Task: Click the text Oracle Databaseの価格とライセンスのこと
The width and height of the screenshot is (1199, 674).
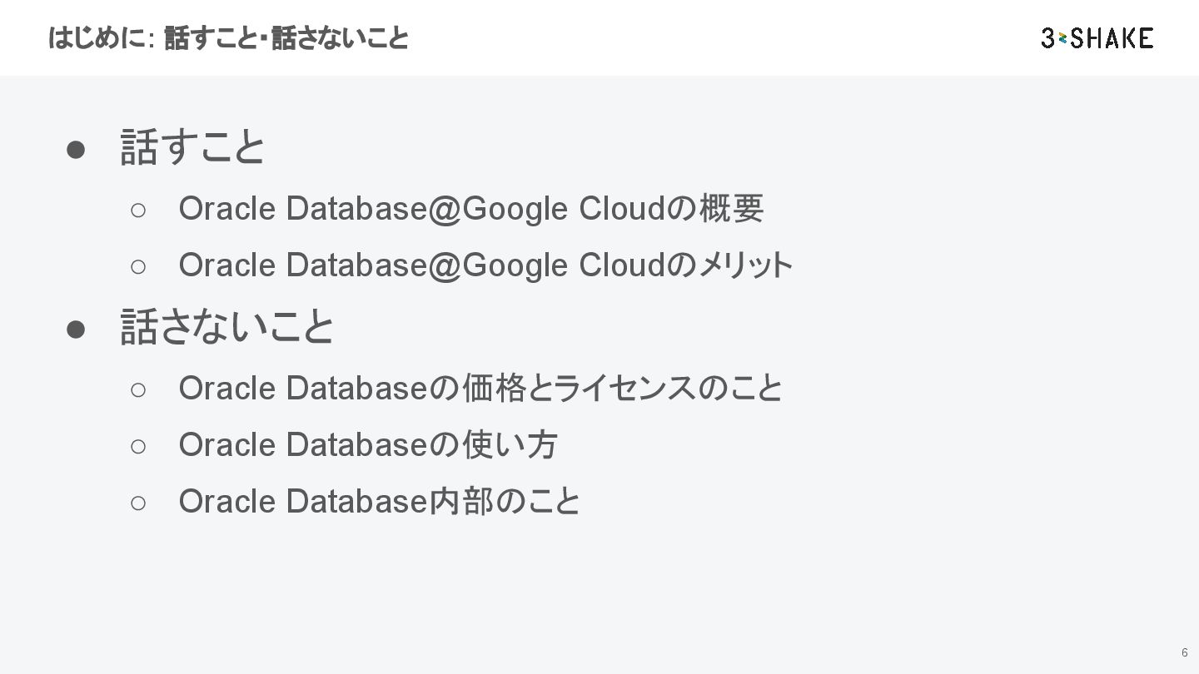Action: pos(481,388)
